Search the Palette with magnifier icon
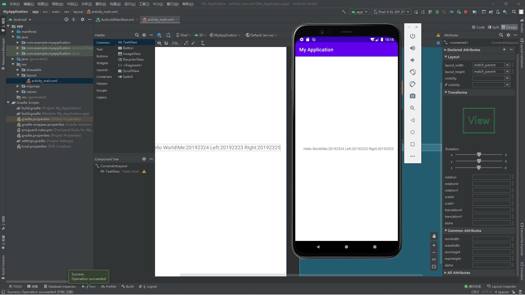Screen dimensions: 525x295 point(137,35)
